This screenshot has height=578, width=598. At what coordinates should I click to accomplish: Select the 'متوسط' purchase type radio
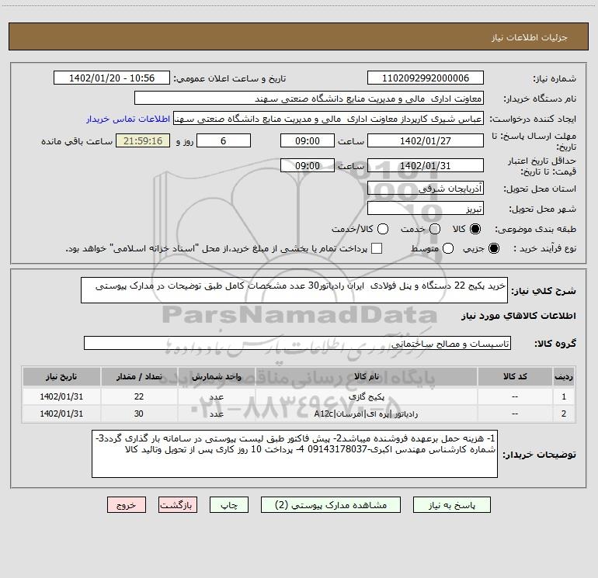pos(448,248)
